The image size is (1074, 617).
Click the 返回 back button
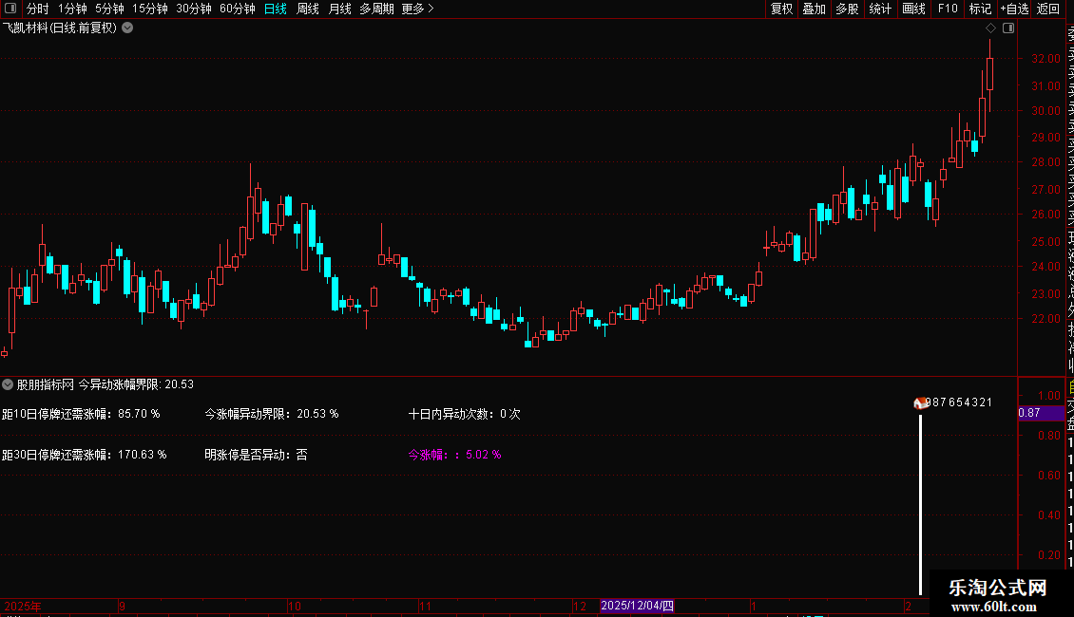pyautogui.click(x=1048, y=9)
